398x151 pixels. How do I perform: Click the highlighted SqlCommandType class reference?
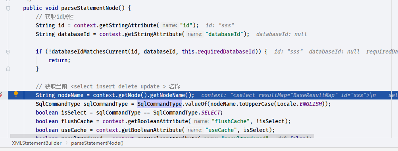click(160, 104)
